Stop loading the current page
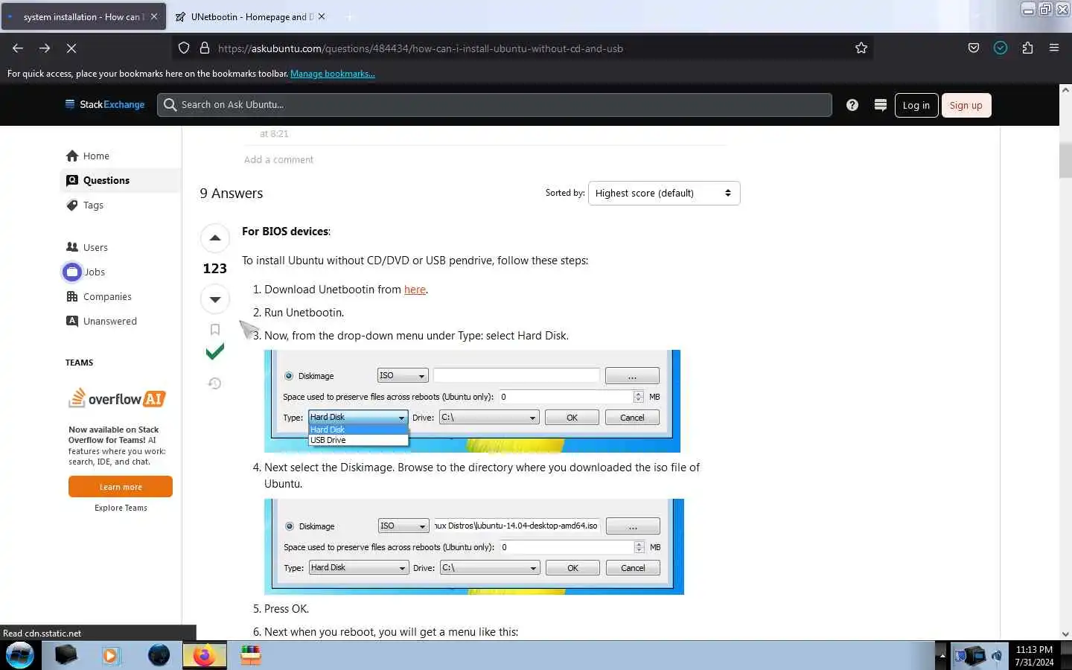1072x670 pixels. tap(71, 48)
